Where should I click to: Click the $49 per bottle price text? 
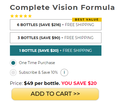(x=42, y=83)
